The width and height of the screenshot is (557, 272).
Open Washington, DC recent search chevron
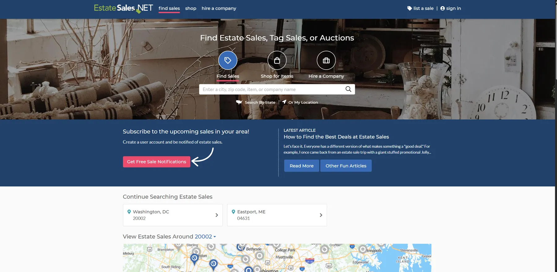pyautogui.click(x=217, y=215)
